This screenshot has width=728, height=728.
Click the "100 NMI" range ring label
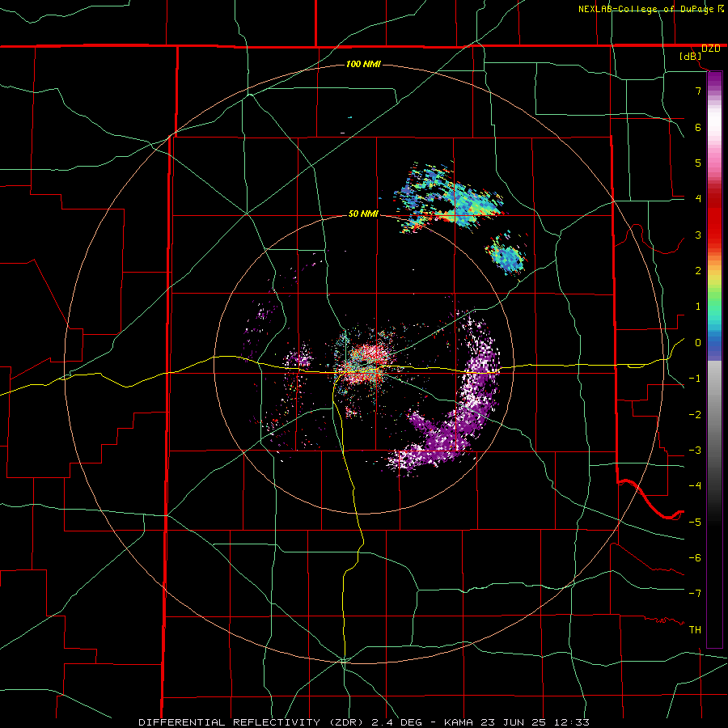(363, 64)
